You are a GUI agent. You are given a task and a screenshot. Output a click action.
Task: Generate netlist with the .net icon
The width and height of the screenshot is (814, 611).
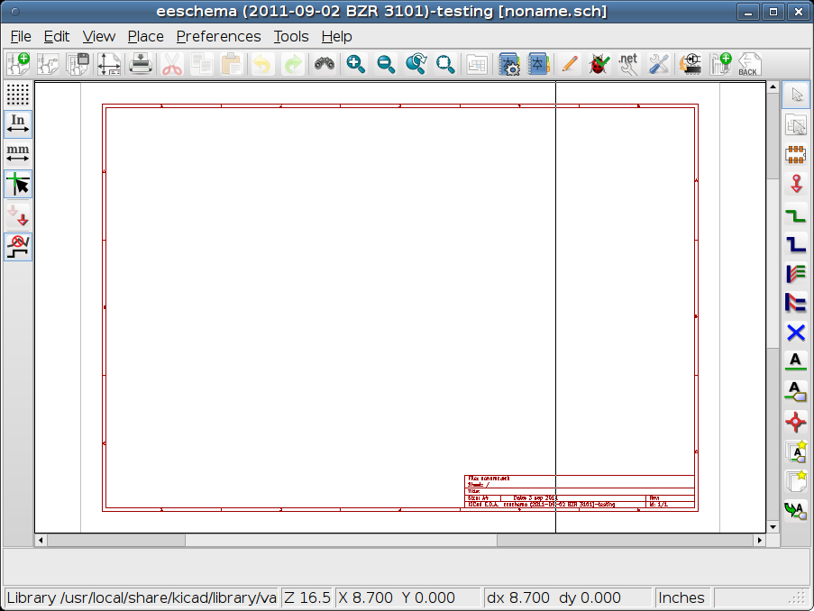tap(628, 64)
